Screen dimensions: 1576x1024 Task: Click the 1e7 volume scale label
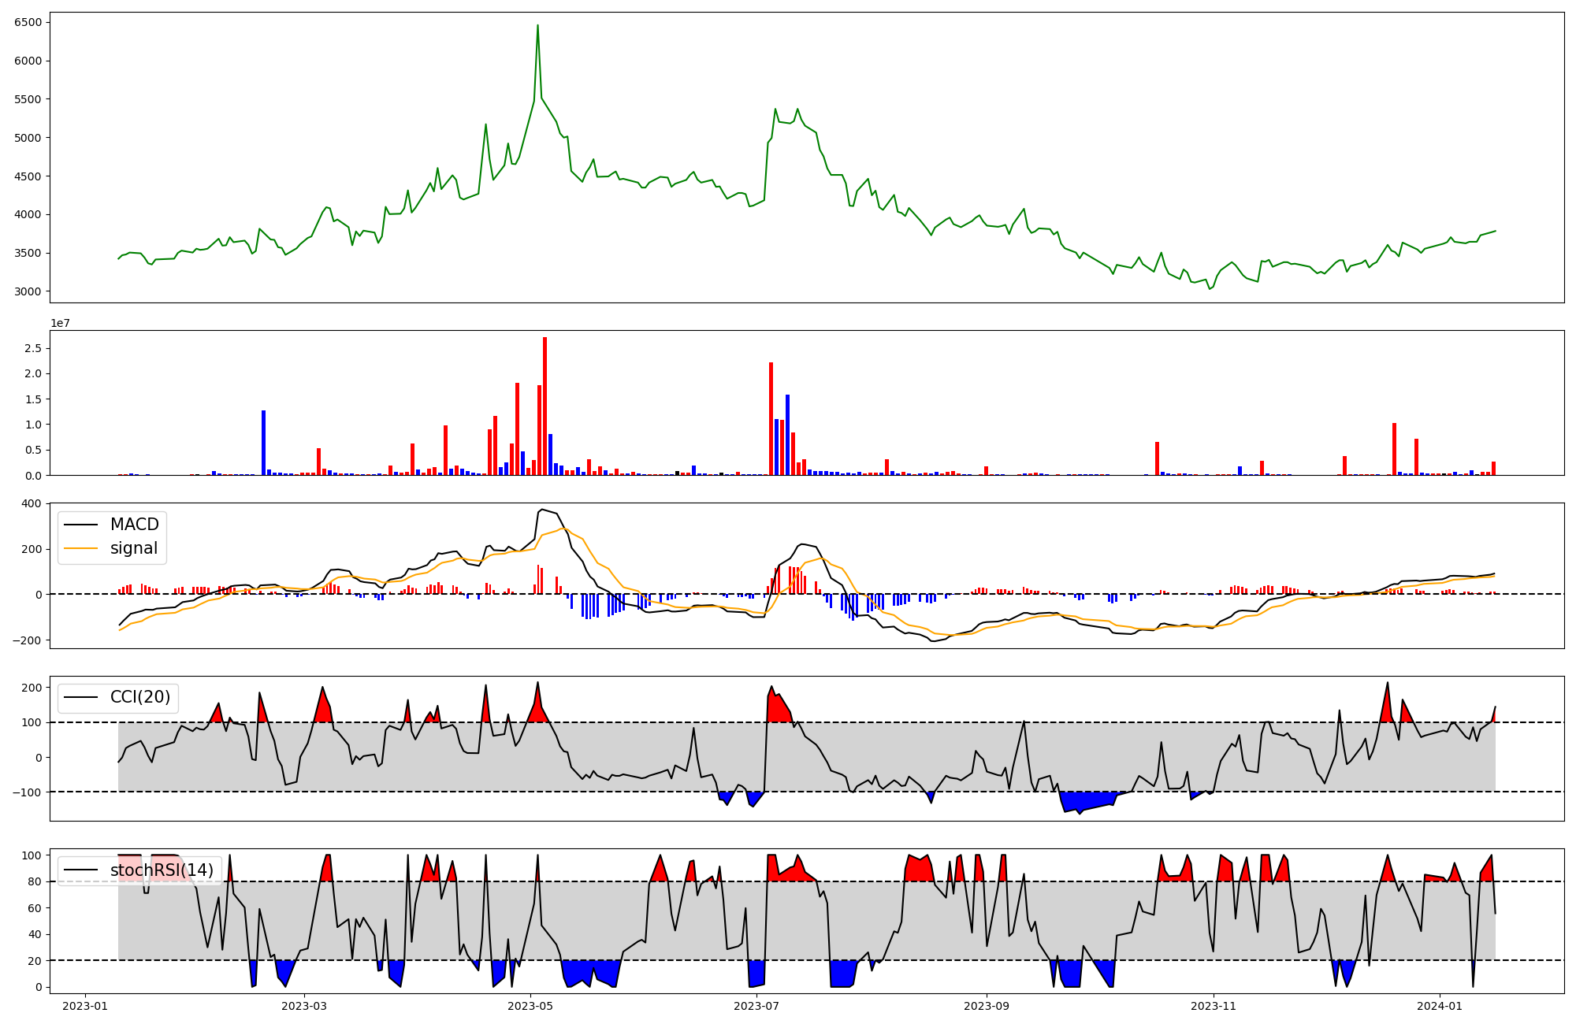click(x=61, y=323)
